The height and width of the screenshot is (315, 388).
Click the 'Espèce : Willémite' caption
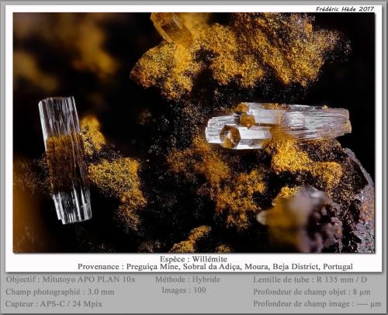point(193,259)
